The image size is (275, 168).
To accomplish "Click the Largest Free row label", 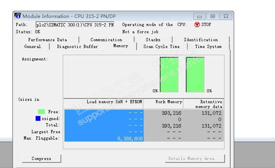I will 46,132.
